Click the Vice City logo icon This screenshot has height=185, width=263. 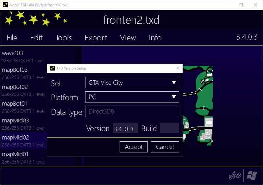tap(235, 175)
